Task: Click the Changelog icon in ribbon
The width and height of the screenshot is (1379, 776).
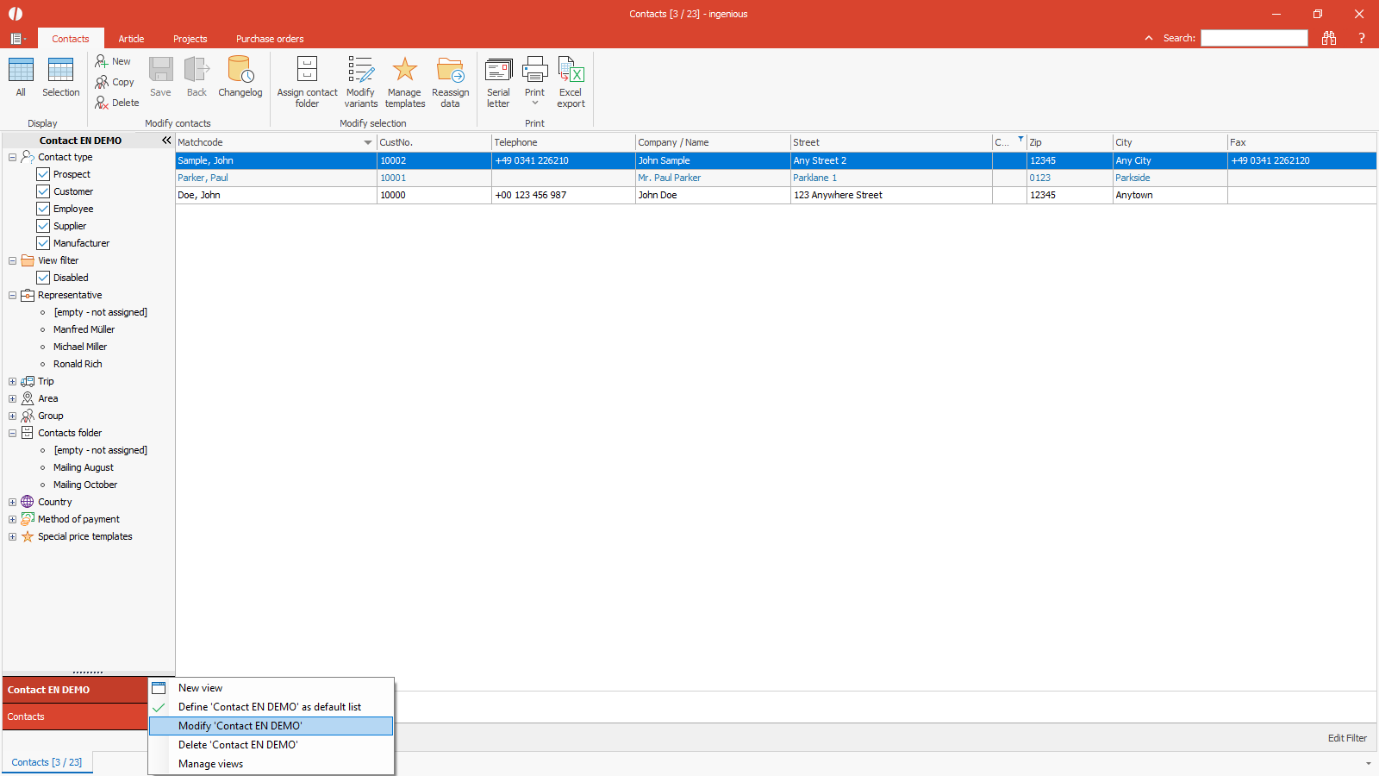Action: [x=240, y=71]
